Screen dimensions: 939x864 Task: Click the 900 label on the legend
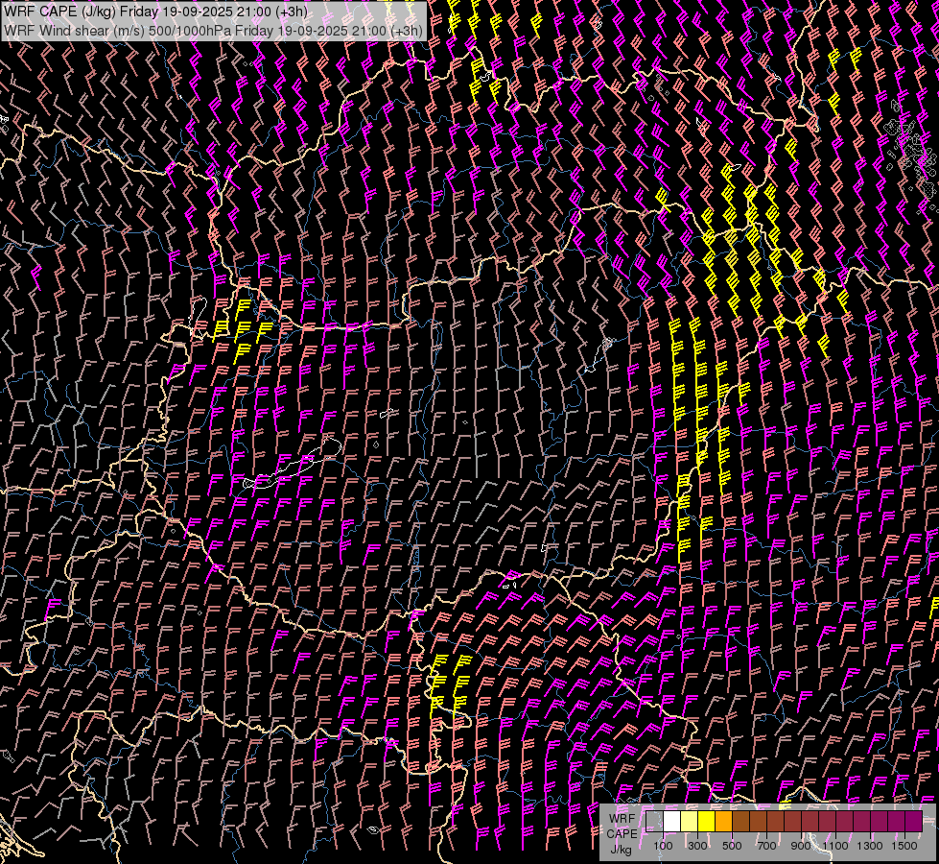pos(801,846)
